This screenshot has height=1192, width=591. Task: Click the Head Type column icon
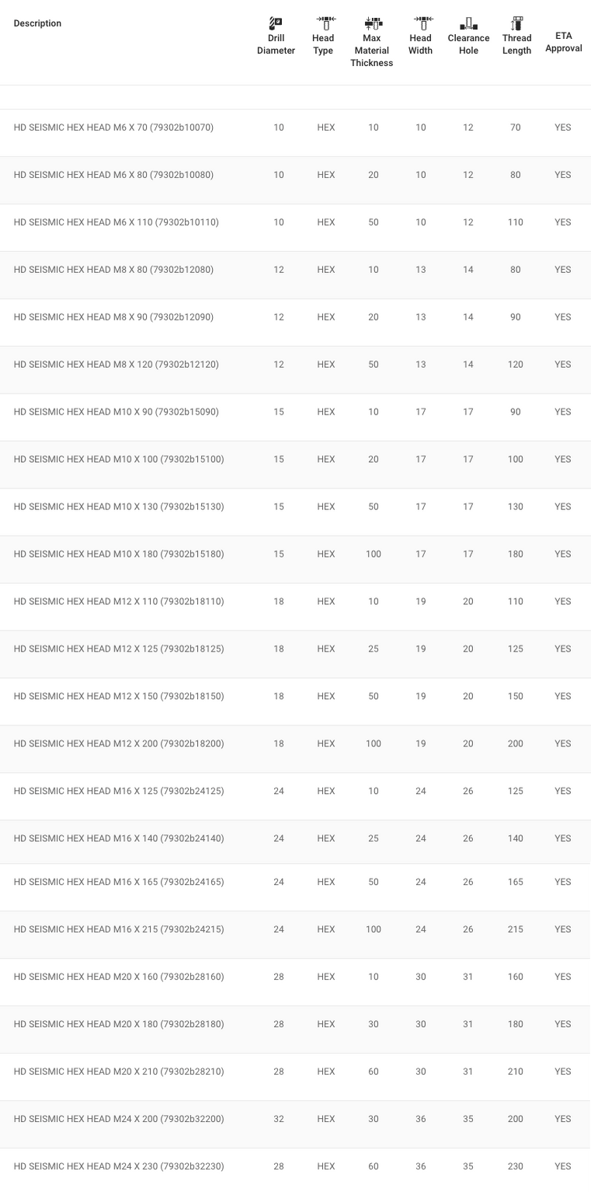[323, 23]
